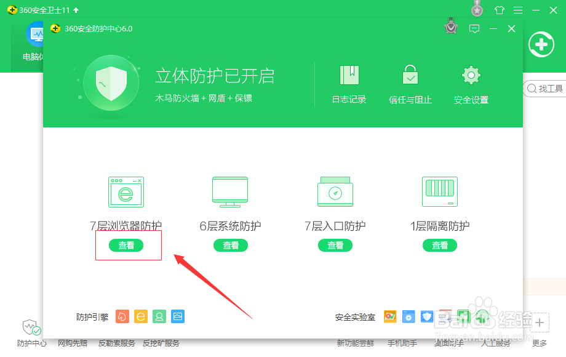Image resolution: width=566 pixels, height=357 pixels.
Task: Click the 立体防护已开启 heading text
Action: pyautogui.click(x=215, y=76)
